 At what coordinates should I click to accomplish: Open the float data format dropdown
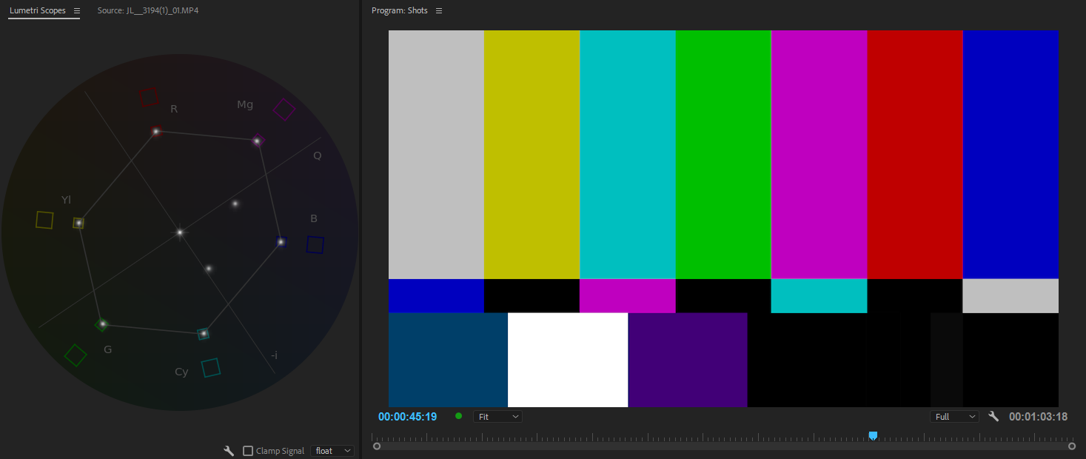pyautogui.click(x=332, y=450)
